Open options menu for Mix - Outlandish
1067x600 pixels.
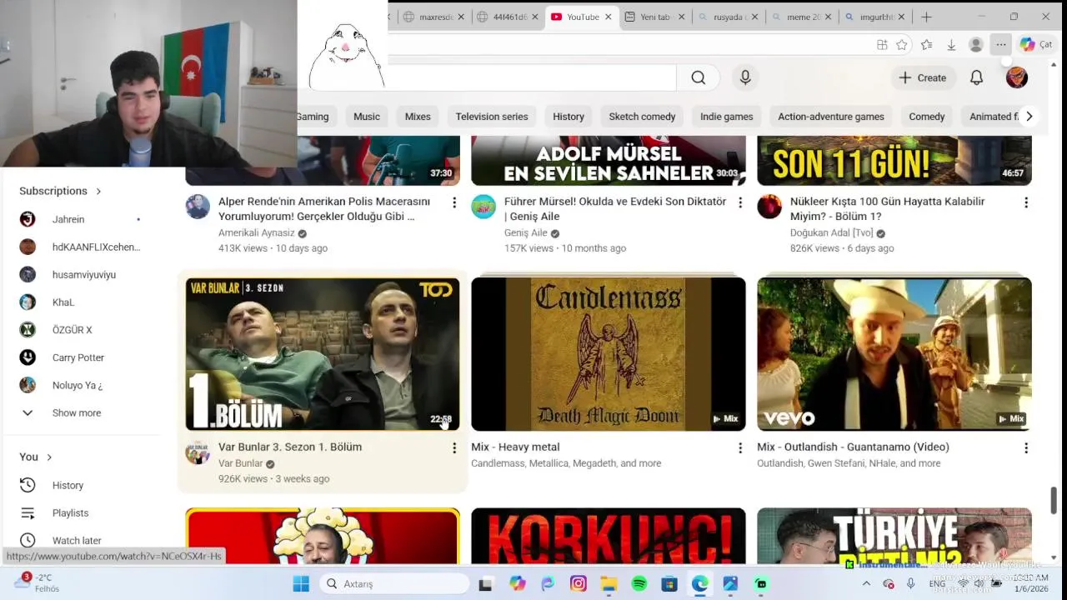click(1025, 448)
